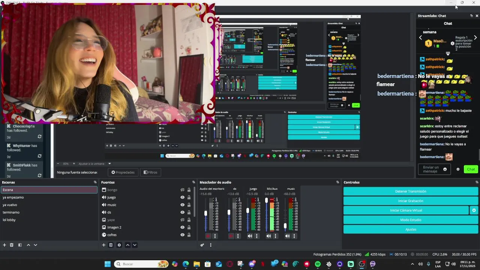480x270 pixels.
Task: Hide the Imagen 2 source
Action: pyautogui.click(x=182, y=227)
